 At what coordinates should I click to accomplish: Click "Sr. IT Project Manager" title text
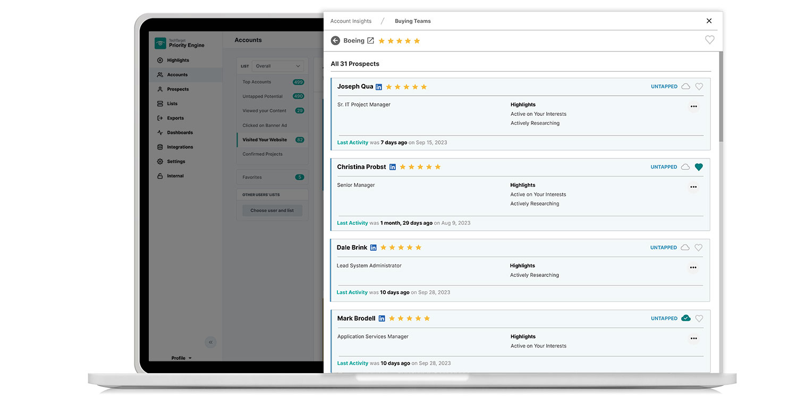[364, 105]
